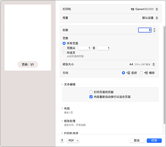Expand the 布局 layout section
The image size is (166, 147).
coord(62,108)
